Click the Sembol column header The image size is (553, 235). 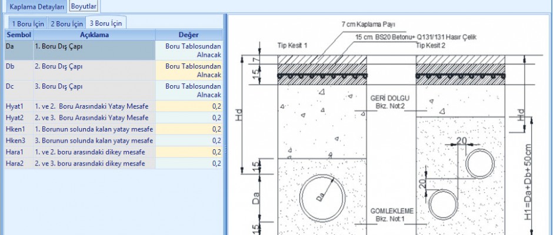pos(18,35)
